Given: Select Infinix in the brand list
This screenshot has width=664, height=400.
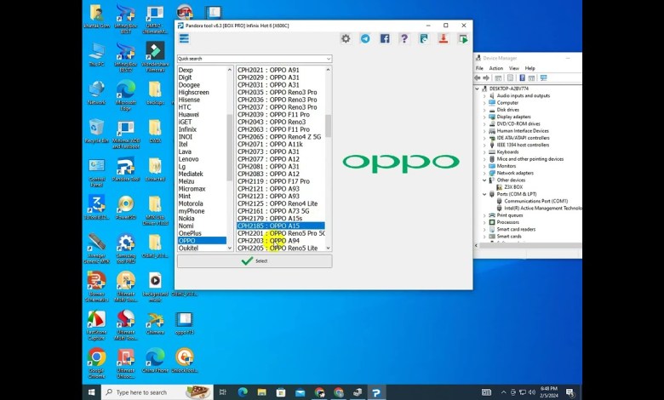Looking at the screenshot, I should [x=187, y=129].
